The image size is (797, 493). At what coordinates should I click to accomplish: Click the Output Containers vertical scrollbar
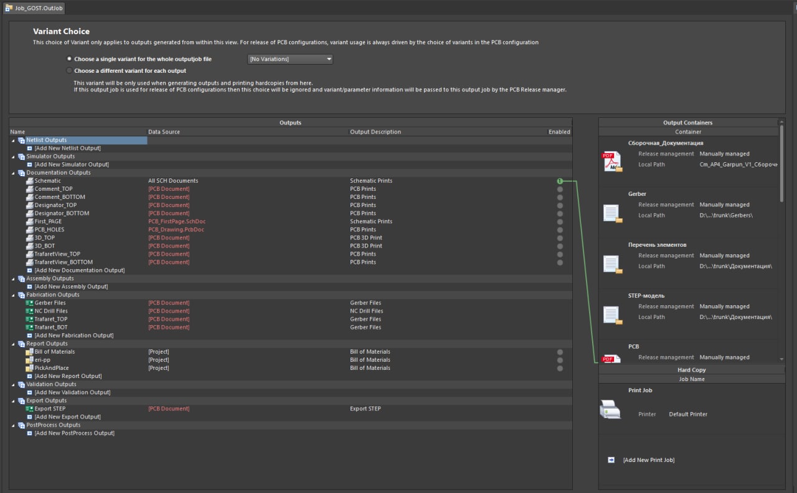(x=781, y=164)
